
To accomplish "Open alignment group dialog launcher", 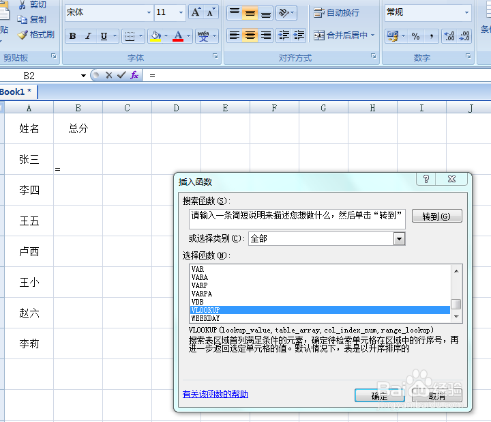I will 373,56.
